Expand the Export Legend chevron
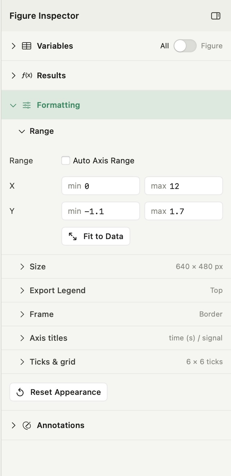Viewport: 231px width, 476px height. pos(22,290)
